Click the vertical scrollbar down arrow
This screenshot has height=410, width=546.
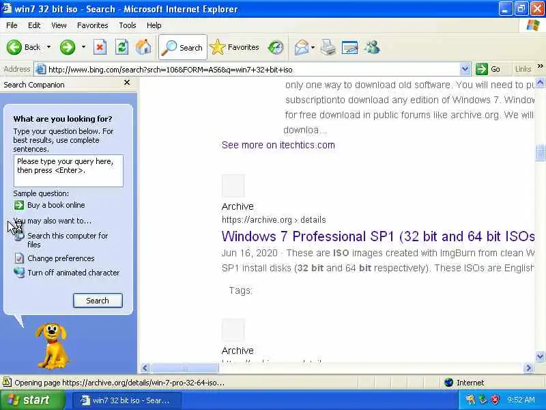[540, 356]
